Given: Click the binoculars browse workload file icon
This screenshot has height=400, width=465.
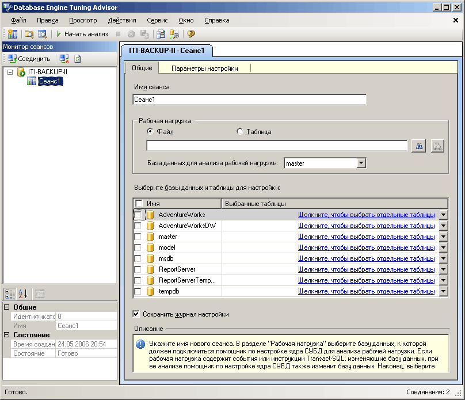Looking at the screenshot, I should coord(420,146).
